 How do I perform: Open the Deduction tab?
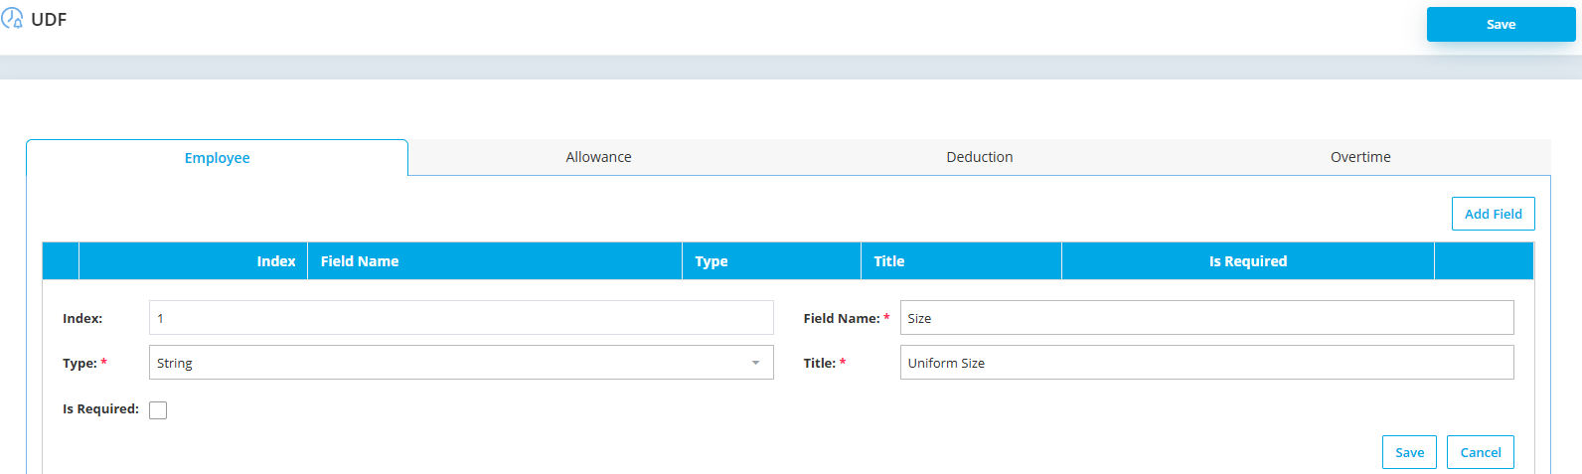tap(980, 157)
